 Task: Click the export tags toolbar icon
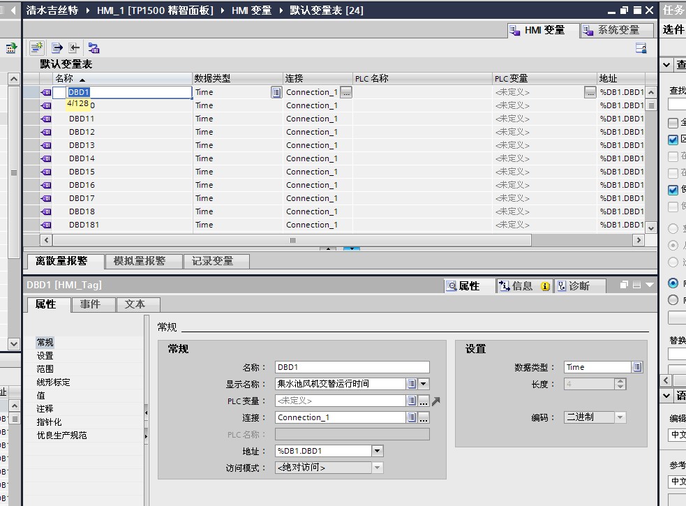[x=57, y=47]
